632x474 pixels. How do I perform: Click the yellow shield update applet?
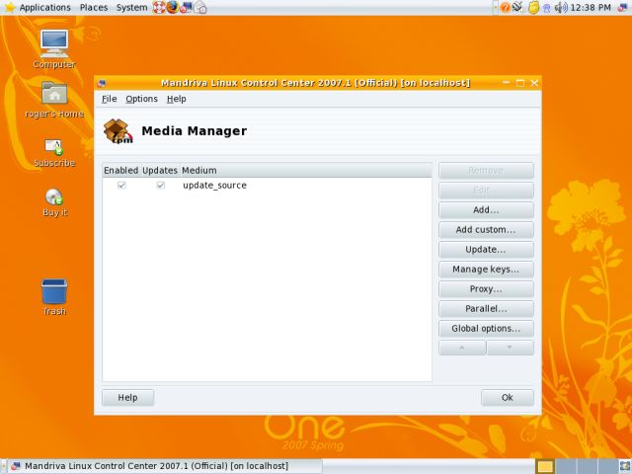(x=533, y=7)
